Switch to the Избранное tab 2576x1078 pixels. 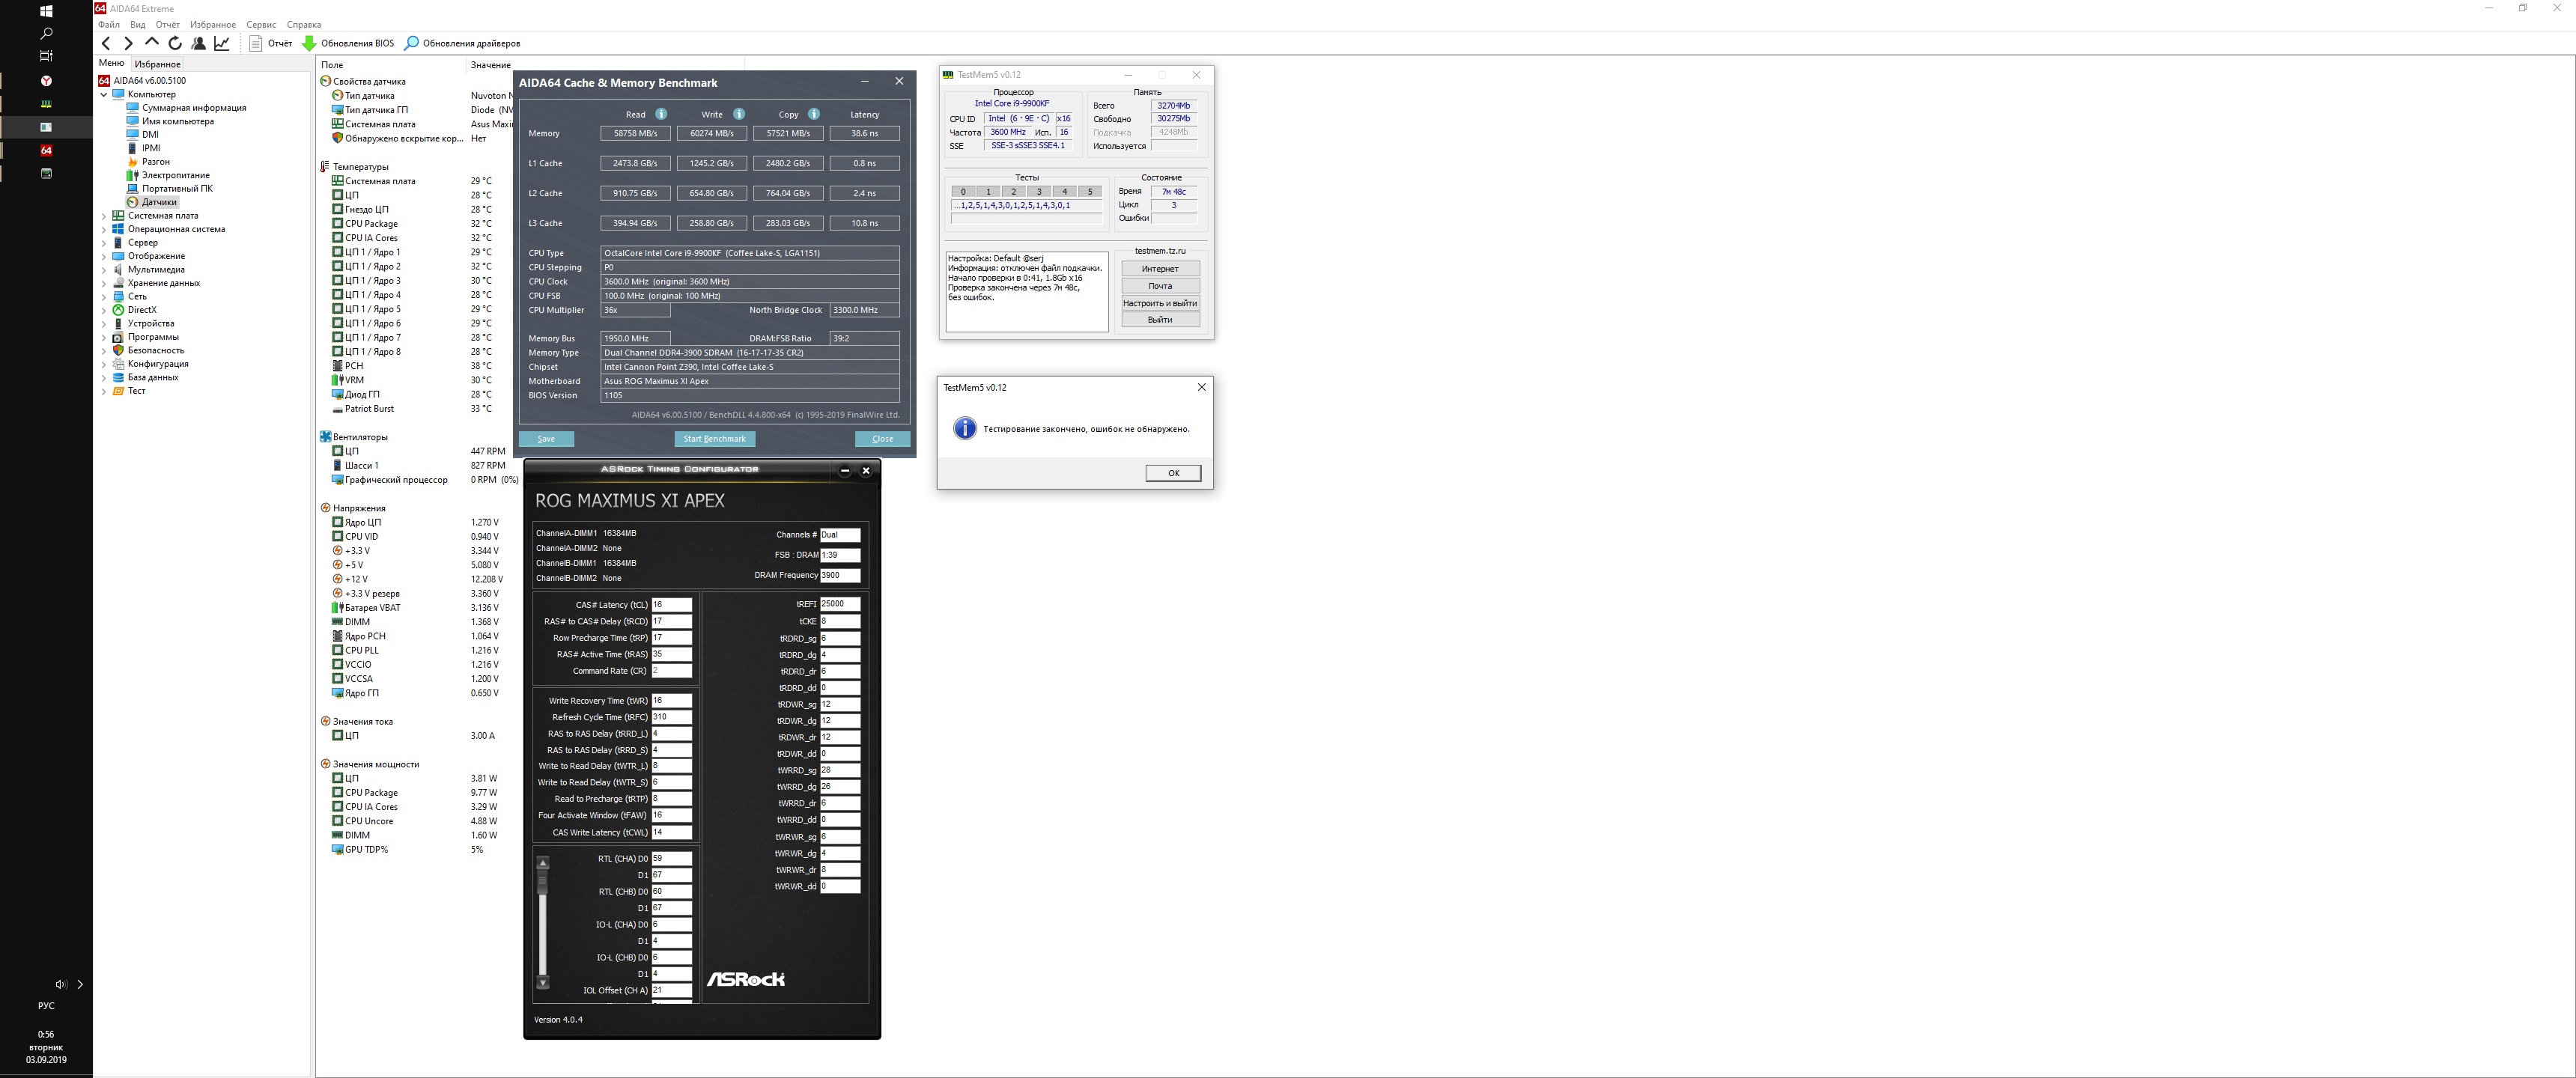pos(157,64)
